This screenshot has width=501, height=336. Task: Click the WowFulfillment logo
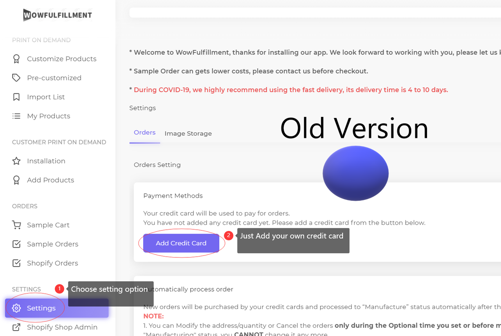click(58, 15)
